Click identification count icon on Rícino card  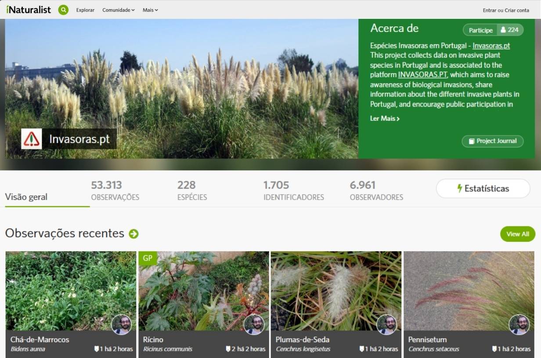pos(228,349)
